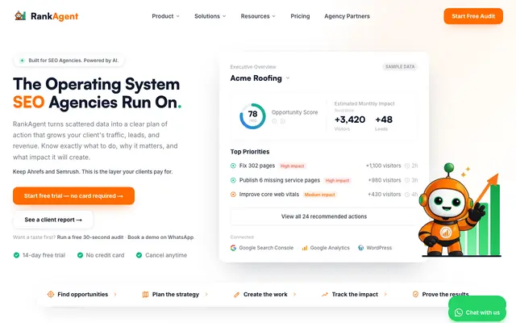Click the clock icon beside 2h
The width and height of the screenshot is (516, 323).
coord(407,166)
